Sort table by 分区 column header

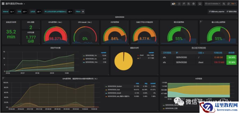pyautogui.click(x=201, y=53)
